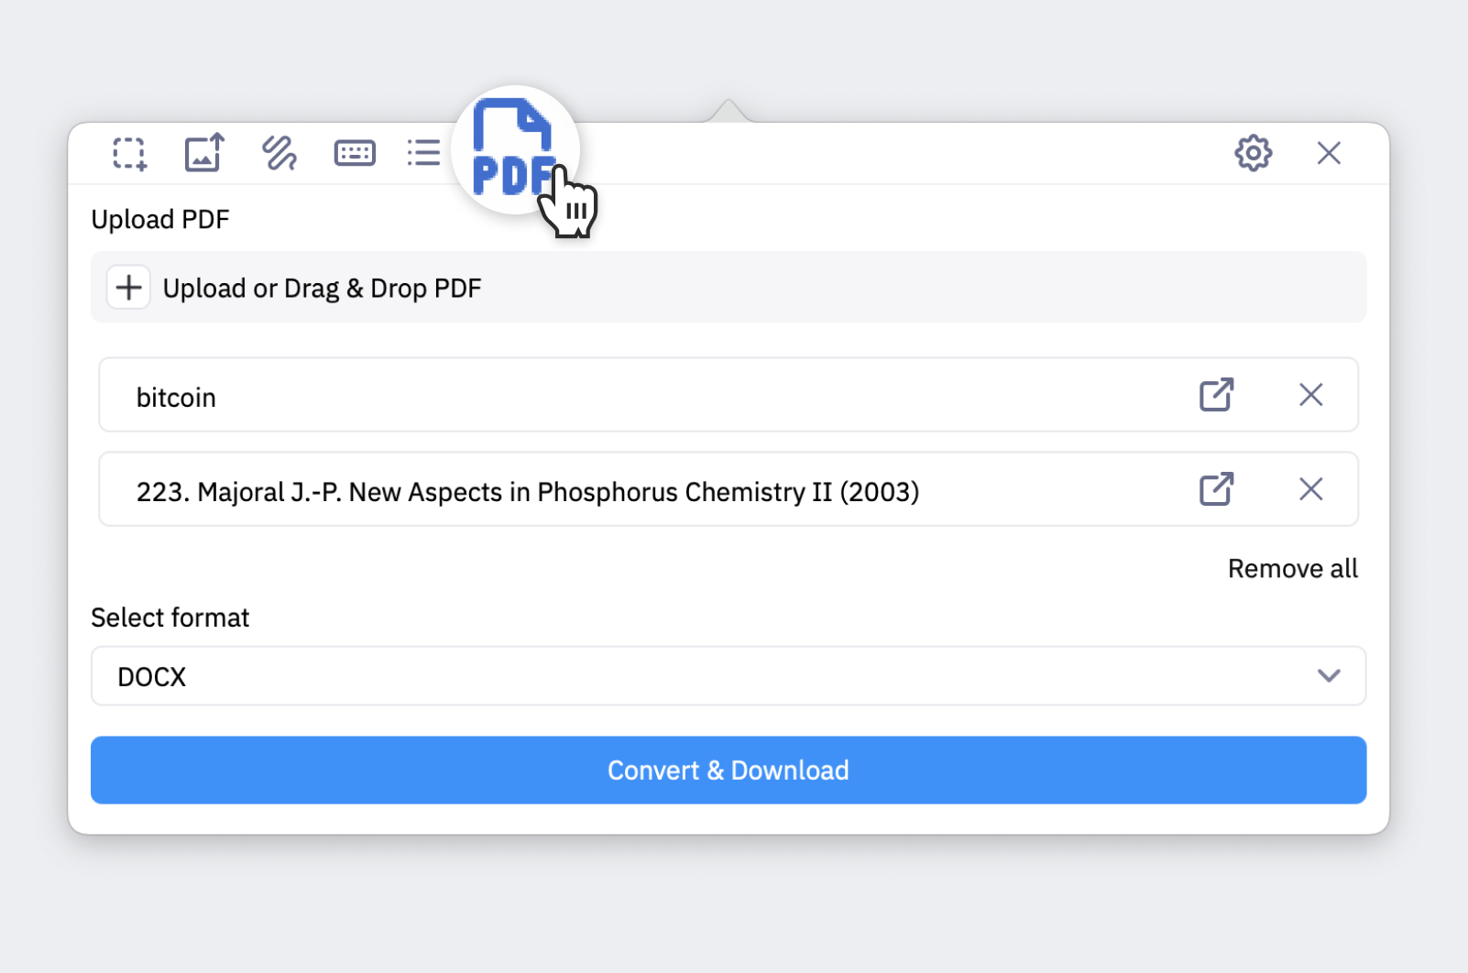
Task: Open the list view tool
Action: point(423,152)
